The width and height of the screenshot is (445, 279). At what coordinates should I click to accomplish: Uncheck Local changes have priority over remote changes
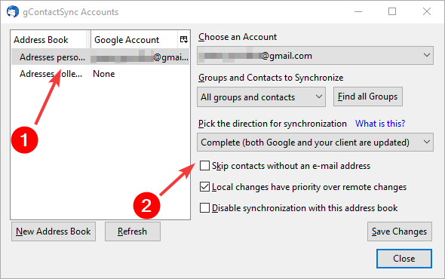pos(204,187)
